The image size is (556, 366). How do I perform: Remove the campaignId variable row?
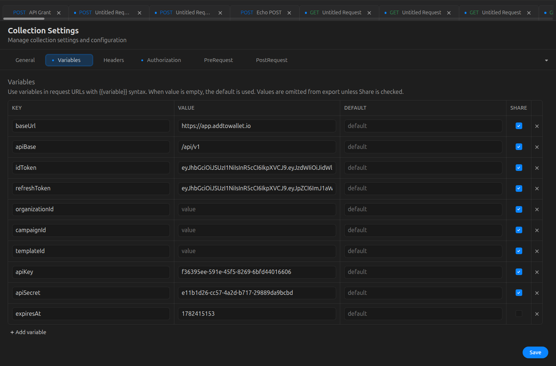(x=537, y=231)
